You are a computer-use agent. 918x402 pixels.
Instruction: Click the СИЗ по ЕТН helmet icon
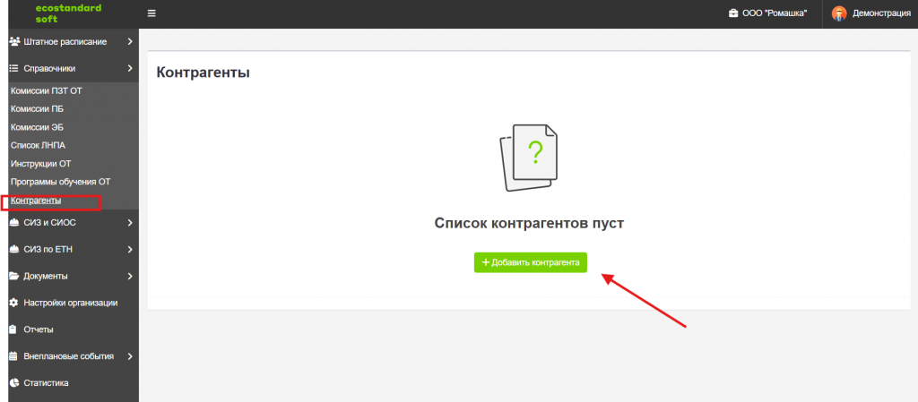pos(14,250)
